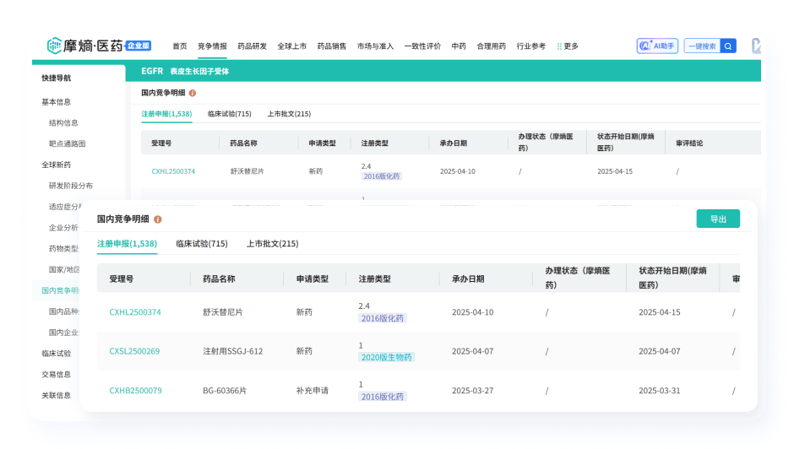Open the 全球上市 menu
Viewport: 794px width, 449px height.
click(291, 46)
